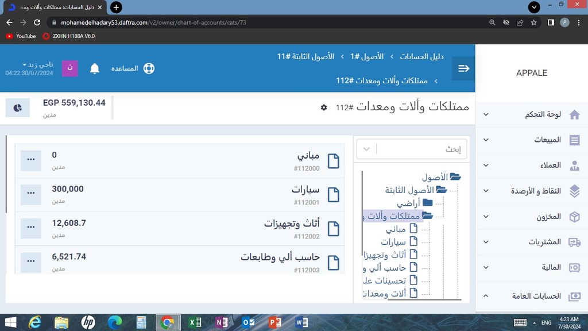This screenshot has width=588, height=331.
Task: Click document icon of أثاث وتجهيزات account
Action: click(x=334, y=229)
